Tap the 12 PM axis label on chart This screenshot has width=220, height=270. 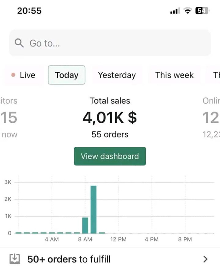point(118,239)
